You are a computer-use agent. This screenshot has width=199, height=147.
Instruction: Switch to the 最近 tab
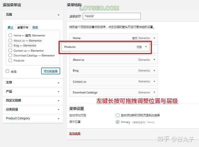coord(10,27)
